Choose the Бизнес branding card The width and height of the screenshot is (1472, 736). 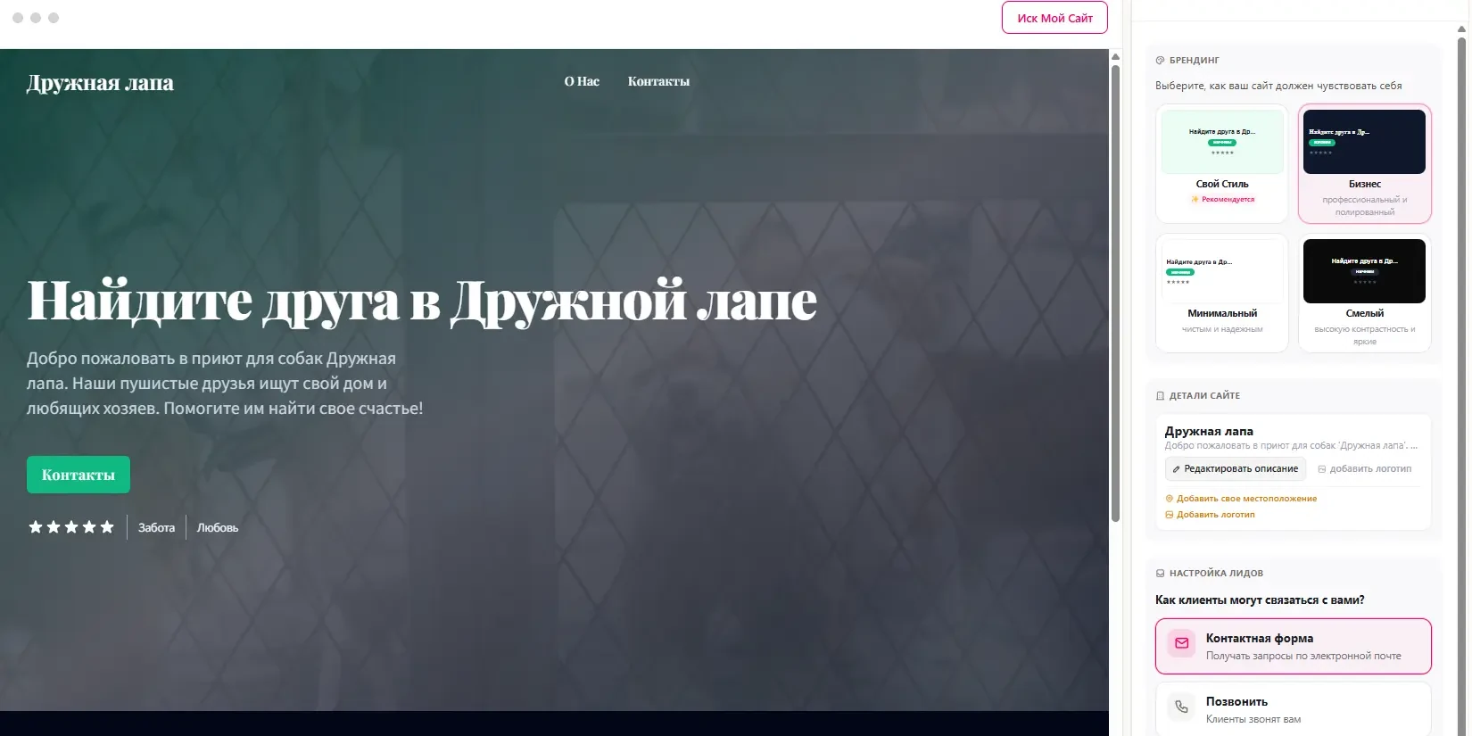click(x=1365, y=163)
